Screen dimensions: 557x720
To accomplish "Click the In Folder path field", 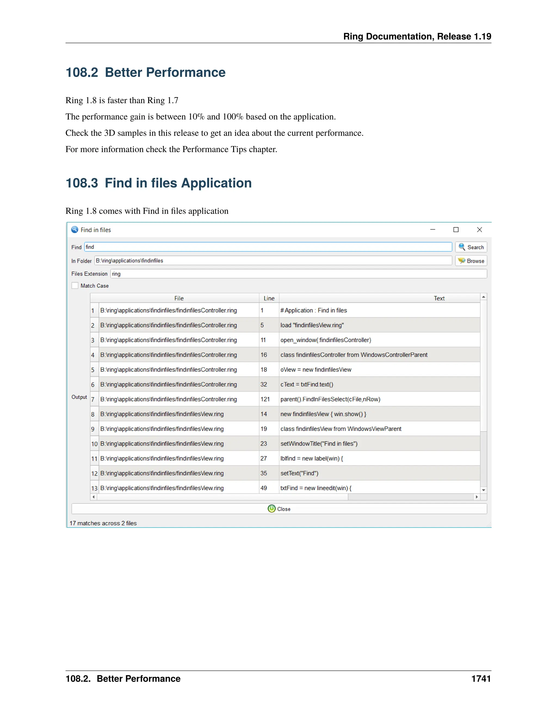I will 273,261.
